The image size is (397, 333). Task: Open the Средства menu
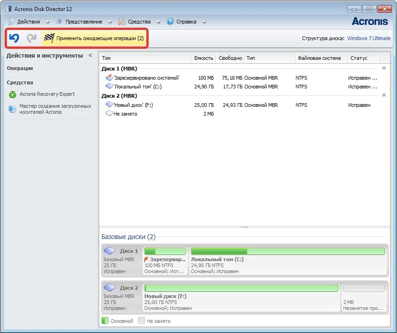click(139, 22)
